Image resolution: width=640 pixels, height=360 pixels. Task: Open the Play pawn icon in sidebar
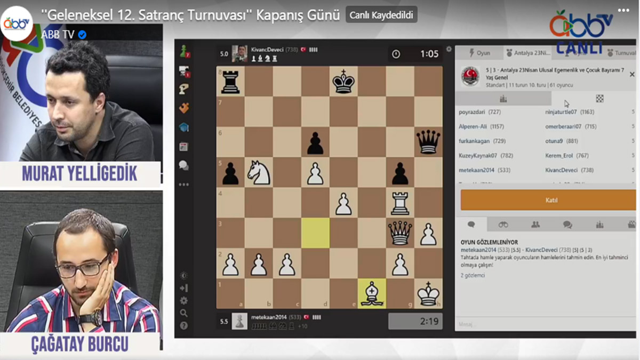(x=185, y=51)
